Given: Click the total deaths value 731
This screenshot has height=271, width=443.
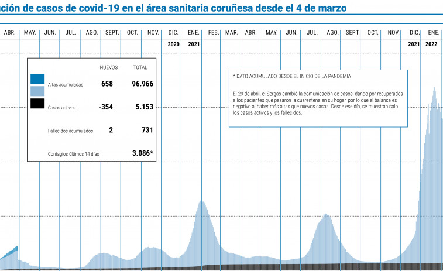Looking at the screenshot, I should (147, 130).
